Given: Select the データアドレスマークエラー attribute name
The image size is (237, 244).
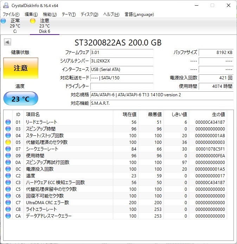Looking at the screenshot, I should [x=49, y=216].
